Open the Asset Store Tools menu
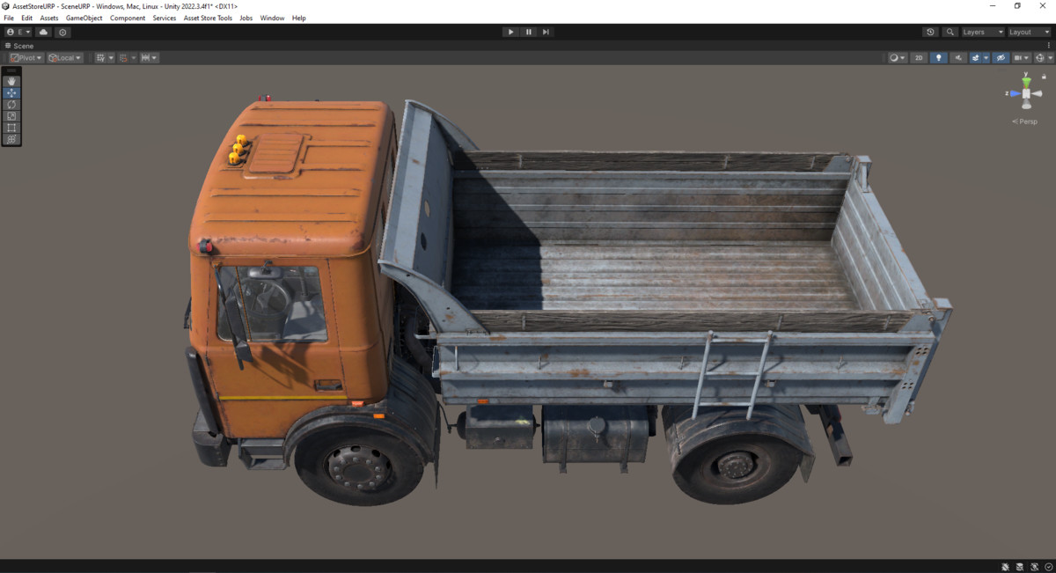Screen dimensions: 1056x573 tap(208, 18)
